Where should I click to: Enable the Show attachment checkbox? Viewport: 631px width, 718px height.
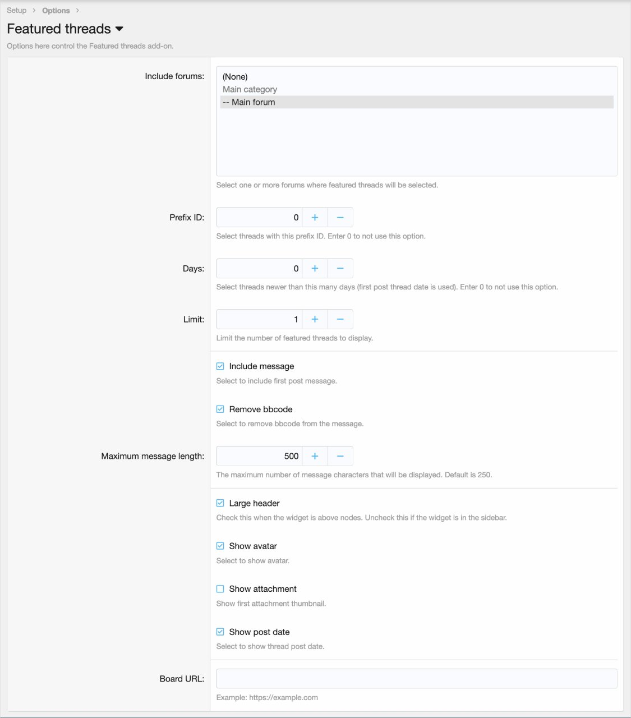[x=220, y=589]
